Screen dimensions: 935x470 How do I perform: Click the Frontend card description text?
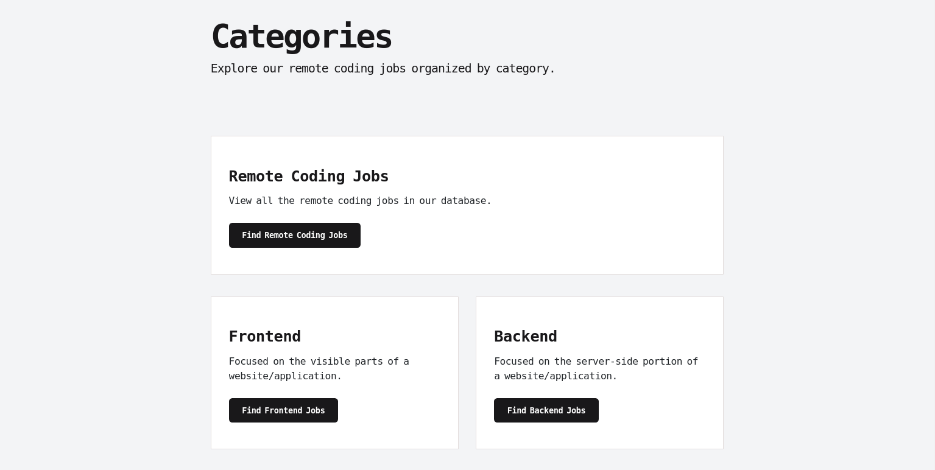tap(319, 368)
